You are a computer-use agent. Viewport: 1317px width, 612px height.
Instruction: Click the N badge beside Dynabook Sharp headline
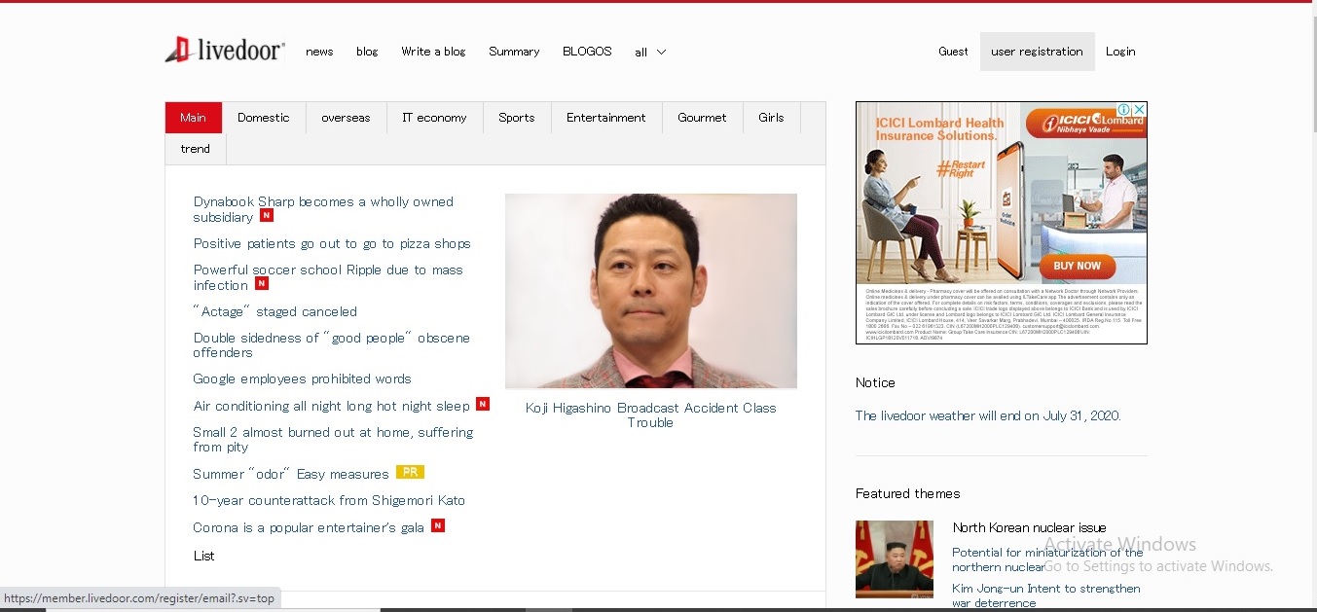[267, 216]
